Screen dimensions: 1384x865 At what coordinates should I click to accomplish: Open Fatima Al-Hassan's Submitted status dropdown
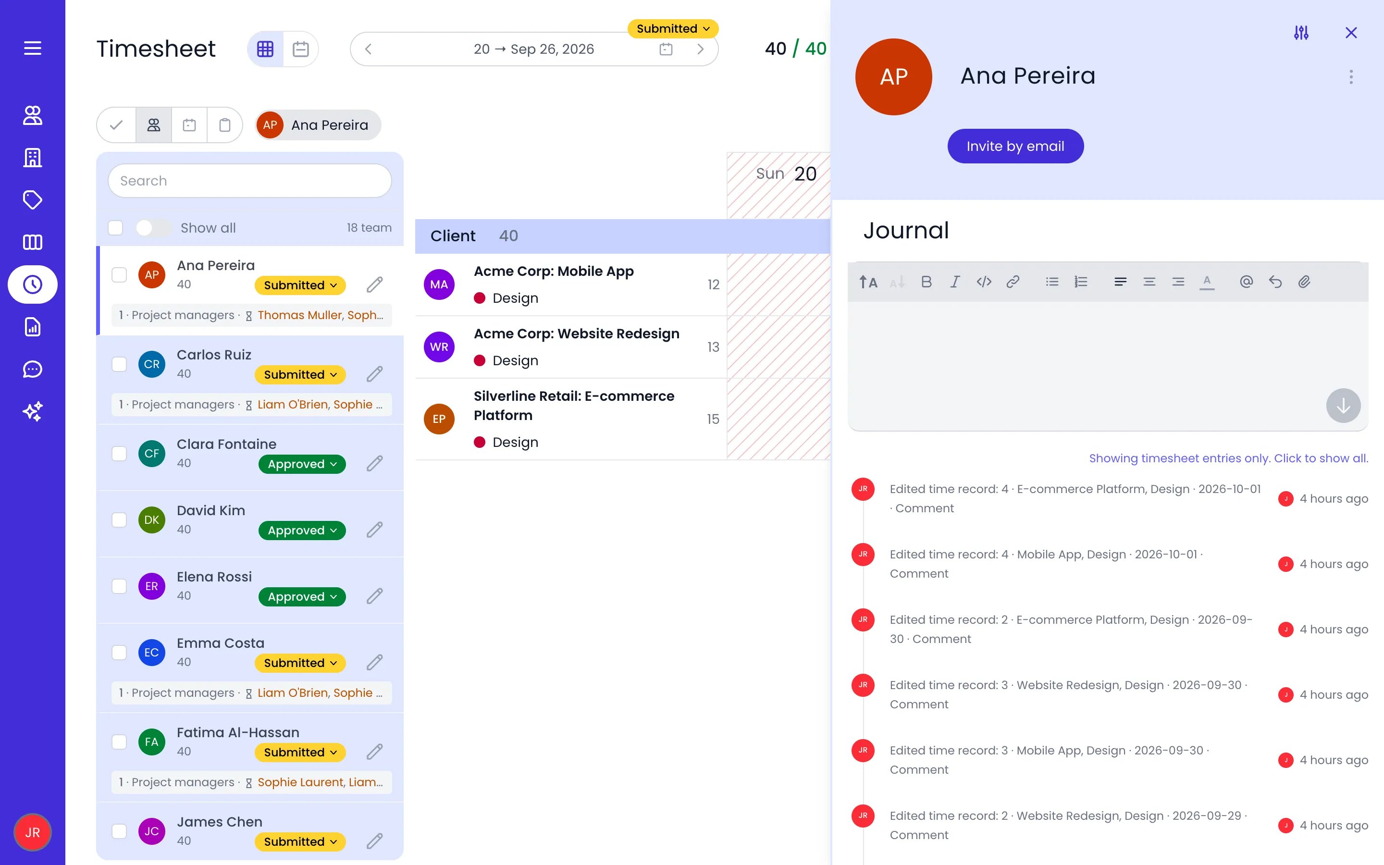pyautogui.click(x=300, y=752)
